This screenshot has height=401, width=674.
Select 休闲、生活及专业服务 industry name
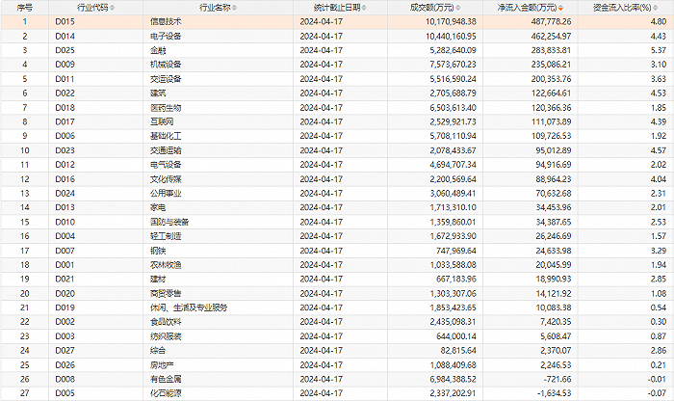189,307
